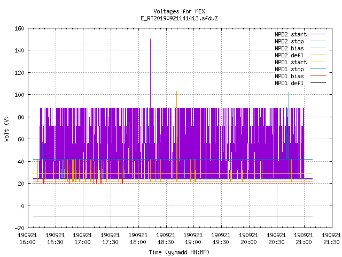Click the chart title 'Voltages for MEX'
This screenshot has width=342, height=257.
[x=179, y=11]
